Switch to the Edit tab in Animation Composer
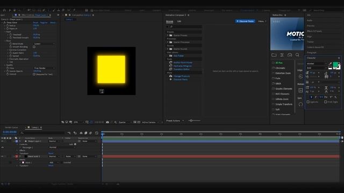The image size is (344, 193). tap(179, 21)
